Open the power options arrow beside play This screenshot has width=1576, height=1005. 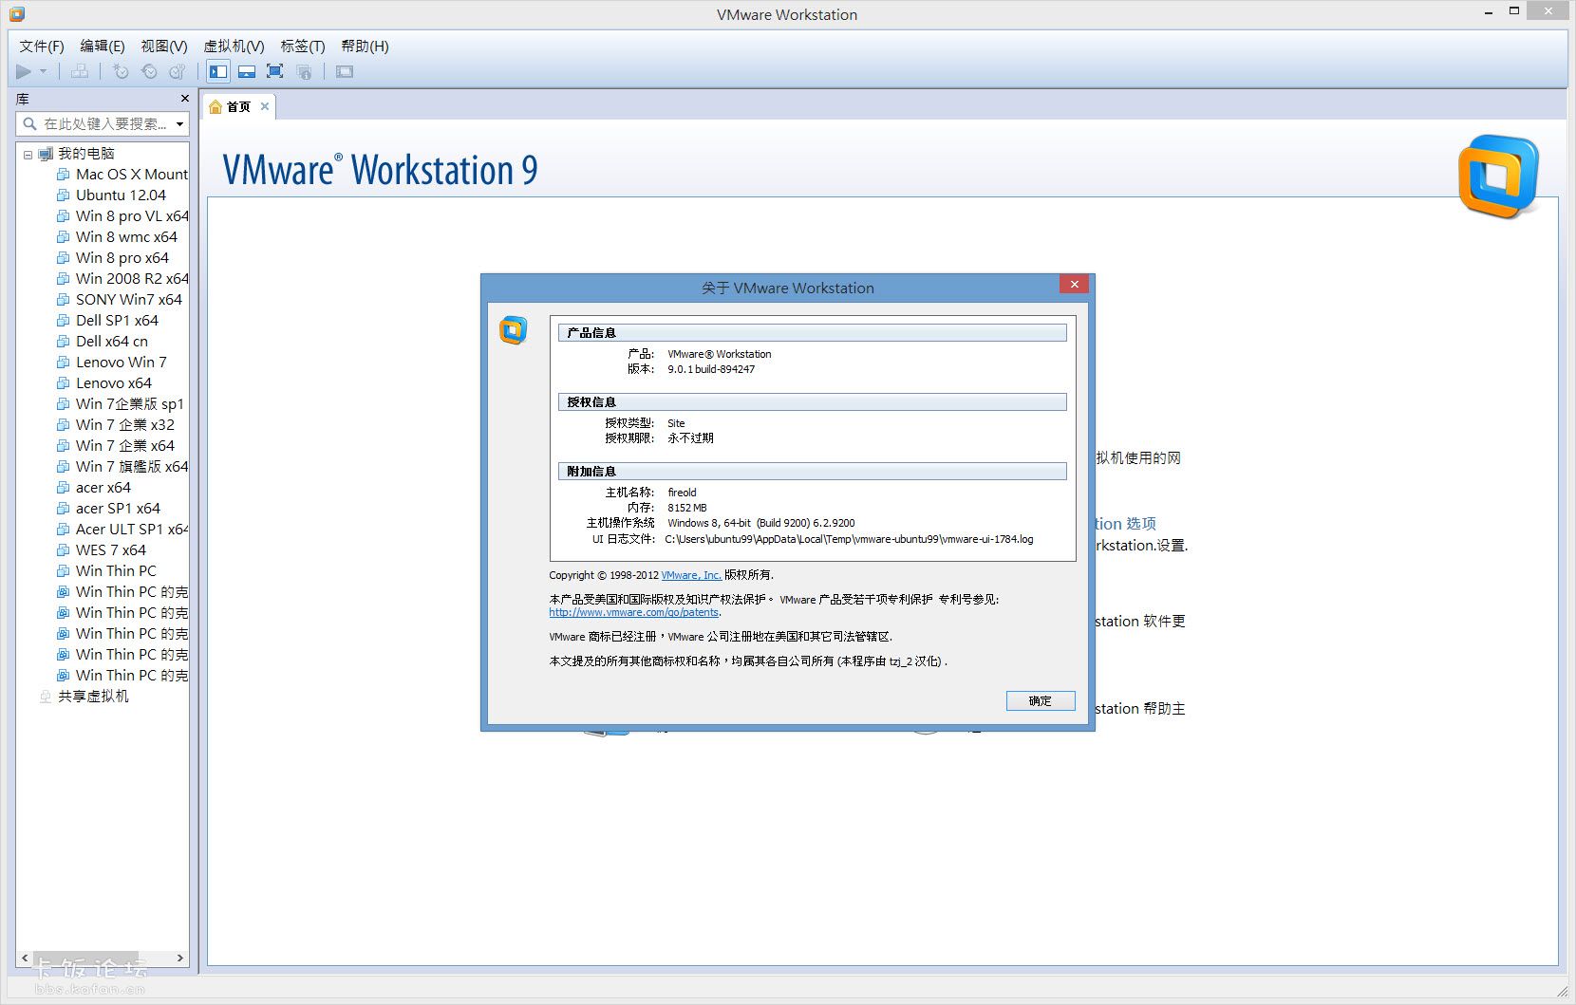click(x=43, y=71)
